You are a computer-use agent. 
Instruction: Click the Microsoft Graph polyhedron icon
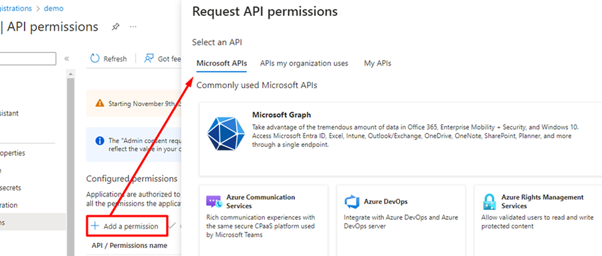click(x=226, y=134)
